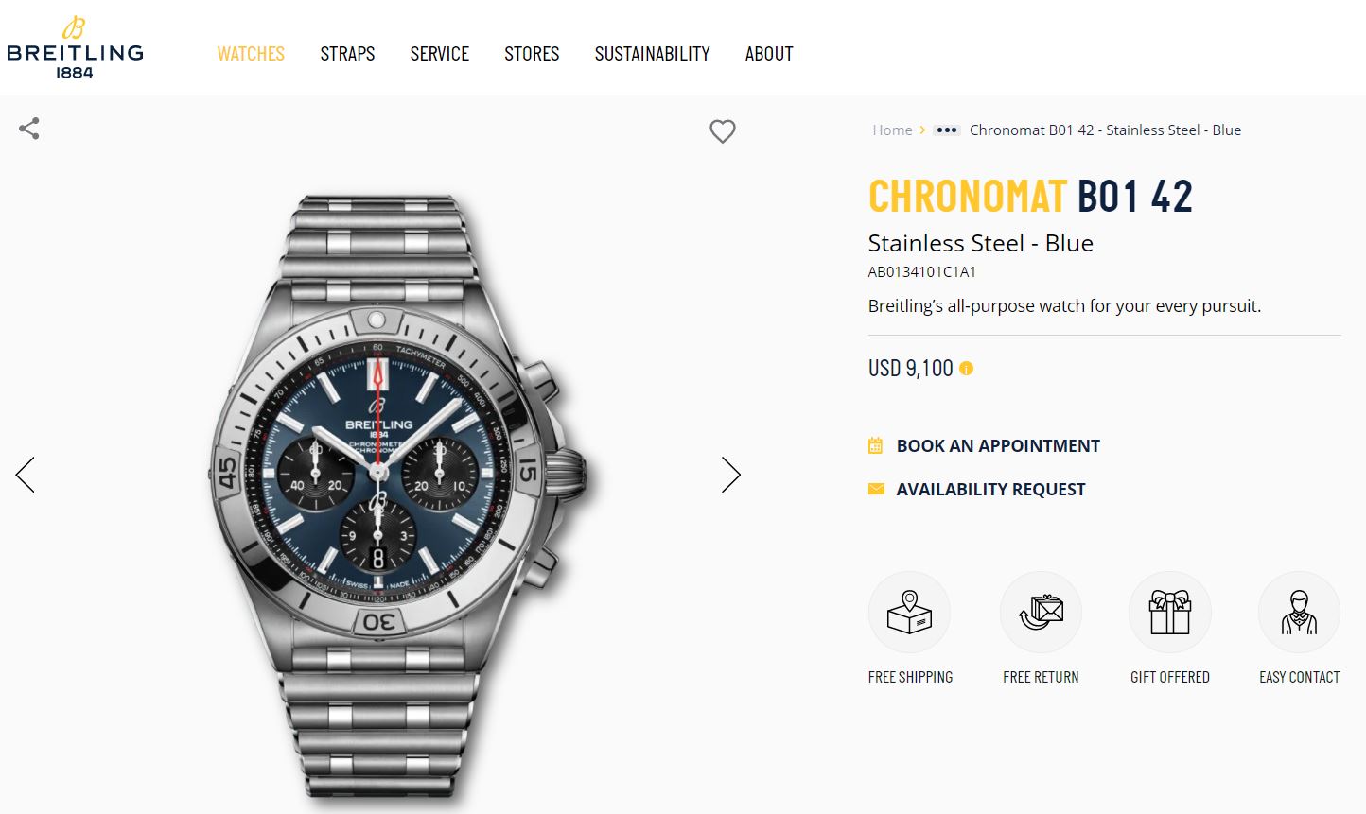The height and width of the screenshot is (814, 1366).
Task: Click the Free Shipping box icon
Action: click(909, 613)
